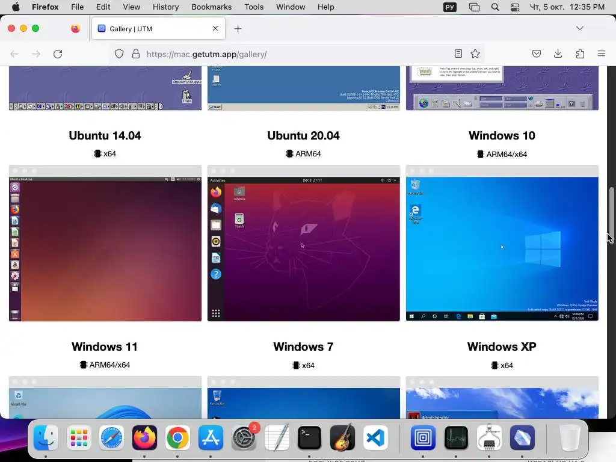The image size is (616, 462).
Task: Open the Tools menu
Action: (254, 7)
